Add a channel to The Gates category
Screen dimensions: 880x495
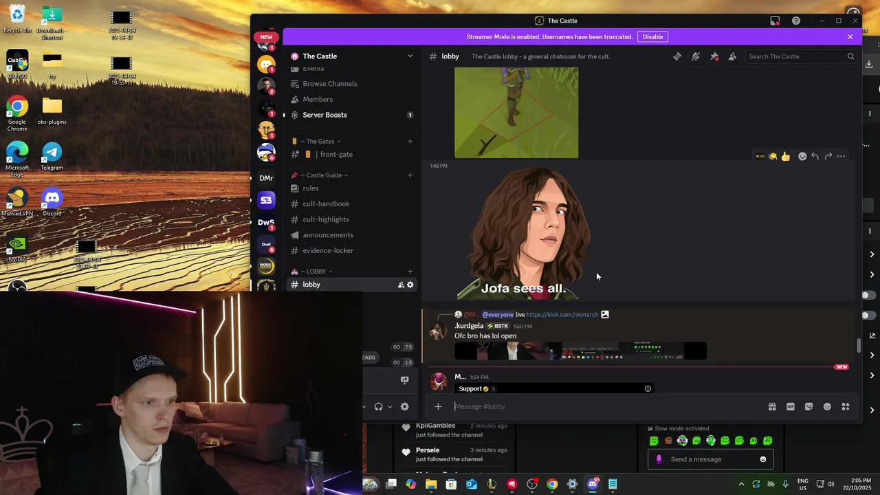(x=410, y=142)
